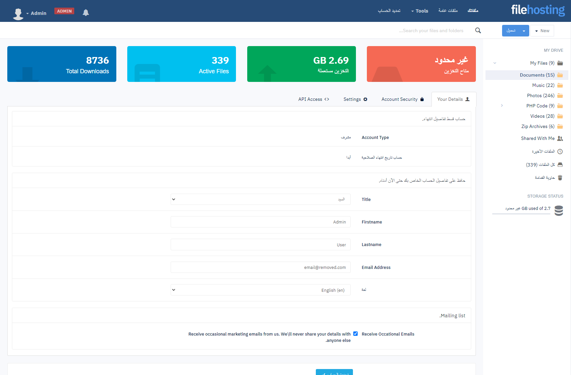Switch to API Access tab
Image resolution: width=571 pixels, height=375 pixels.
(x=314, y=99)
